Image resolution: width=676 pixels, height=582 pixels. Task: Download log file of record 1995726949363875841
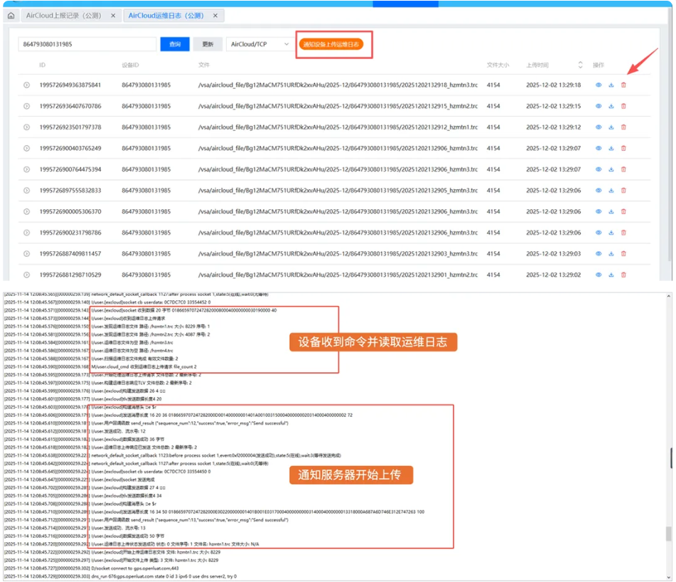(x=611, y=85)
